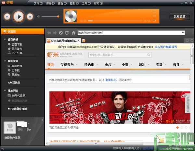Image resolution: width=195 pixels, height=151 pixels.
Task: Click the 邀请好友 link
Action: (110, 80)
